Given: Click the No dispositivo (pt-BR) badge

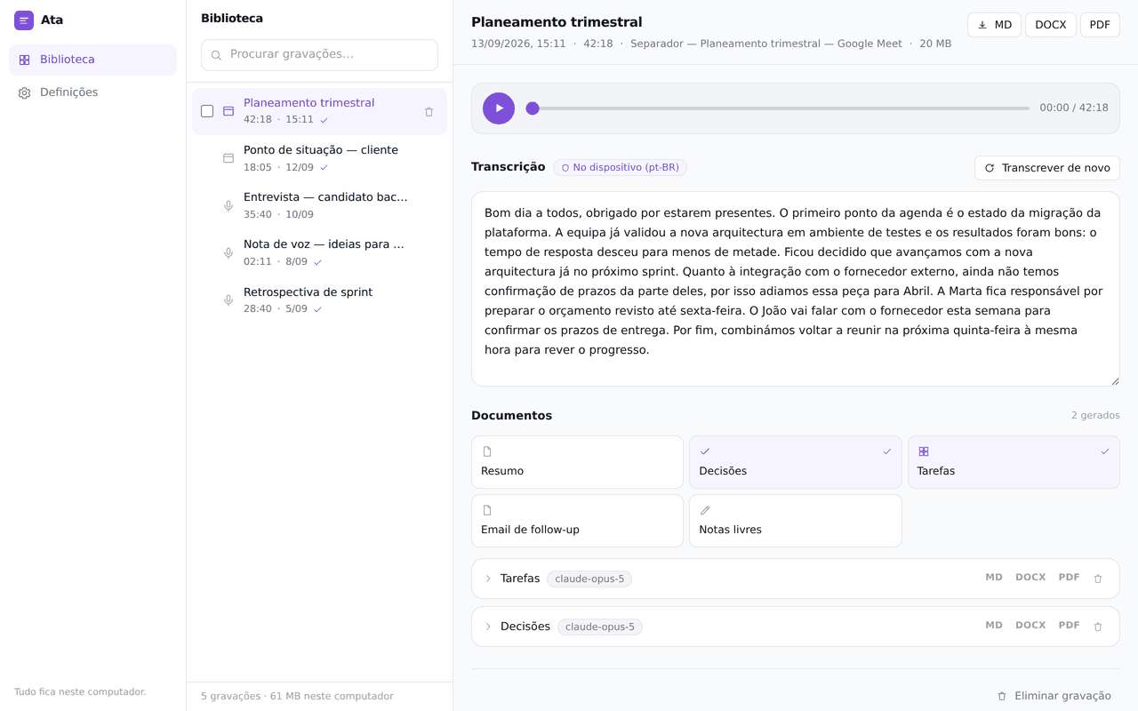Looking at the screenshot, I should [x=620, y=167].
